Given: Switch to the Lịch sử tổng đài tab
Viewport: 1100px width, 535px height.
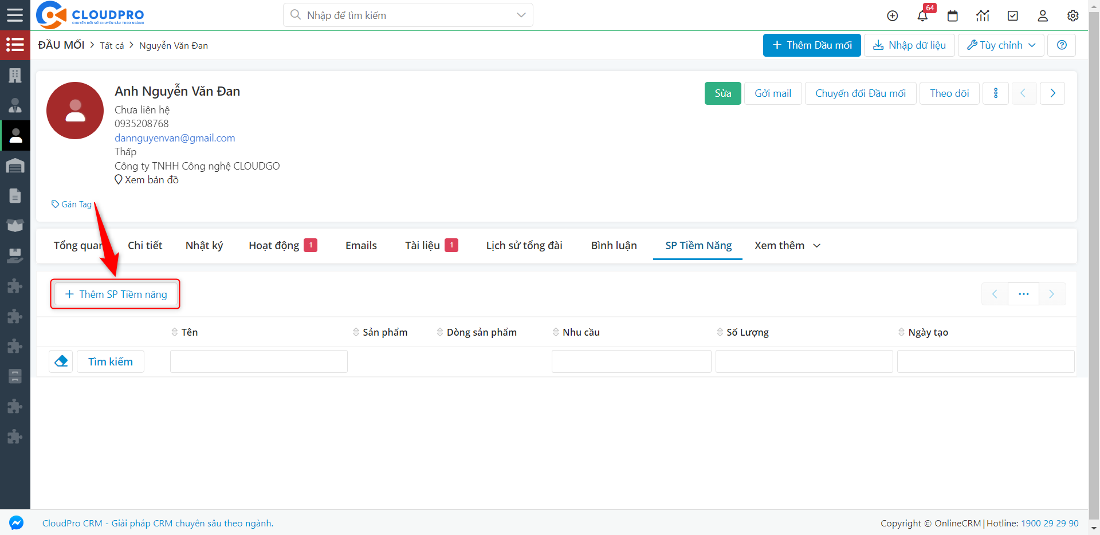Looking at the screenshot, I should [x=524, y=245].
